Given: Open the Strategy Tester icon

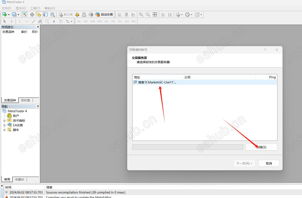Looking at the screenshot, I should coord(52,15).
